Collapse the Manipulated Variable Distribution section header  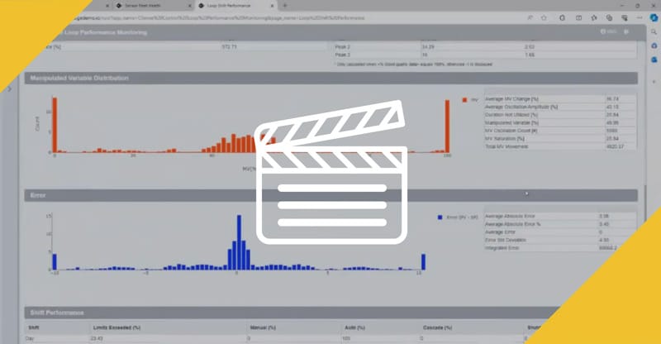[x=331, y=78]
